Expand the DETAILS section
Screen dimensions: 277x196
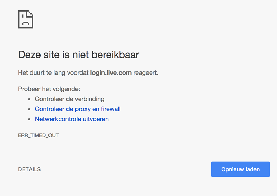(x=29, y=169)
